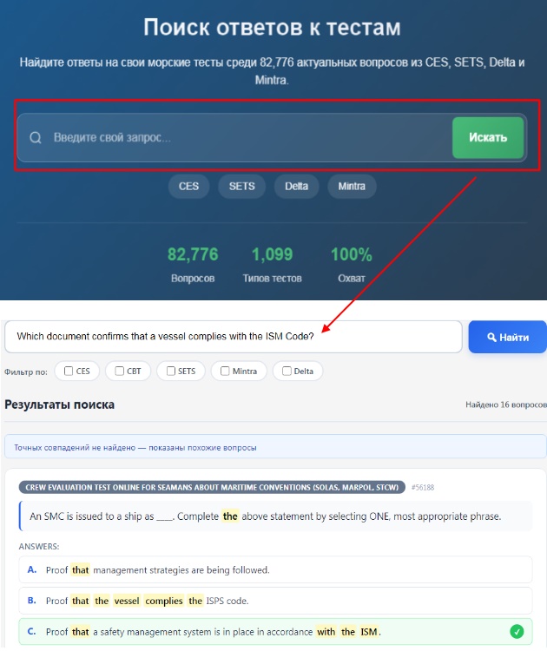Screen dimensions: 547x651
Task: Click the 100% Охват statistic
Action: (x=352, y=265)
